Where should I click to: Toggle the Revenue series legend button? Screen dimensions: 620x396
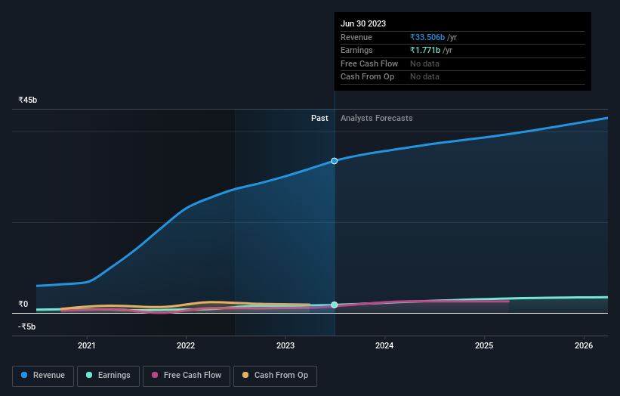click(x=43, y=376)
